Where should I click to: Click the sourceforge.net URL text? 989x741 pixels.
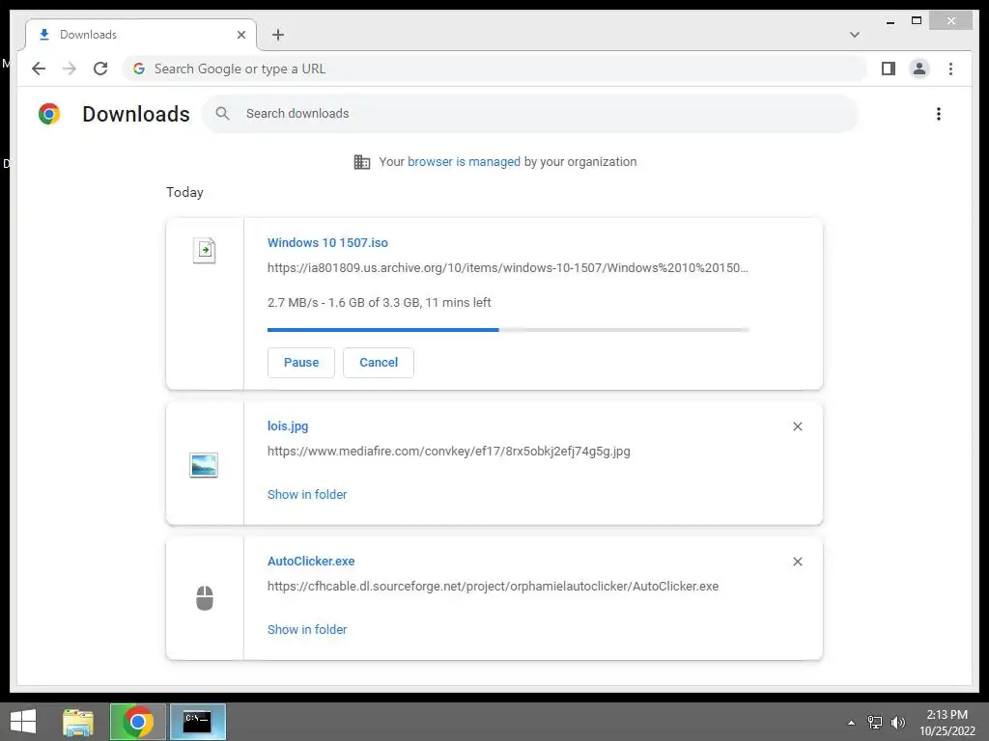click(493, 586)
